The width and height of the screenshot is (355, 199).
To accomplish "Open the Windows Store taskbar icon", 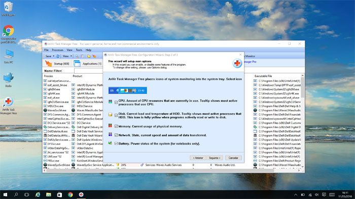I will pos(59,194).
